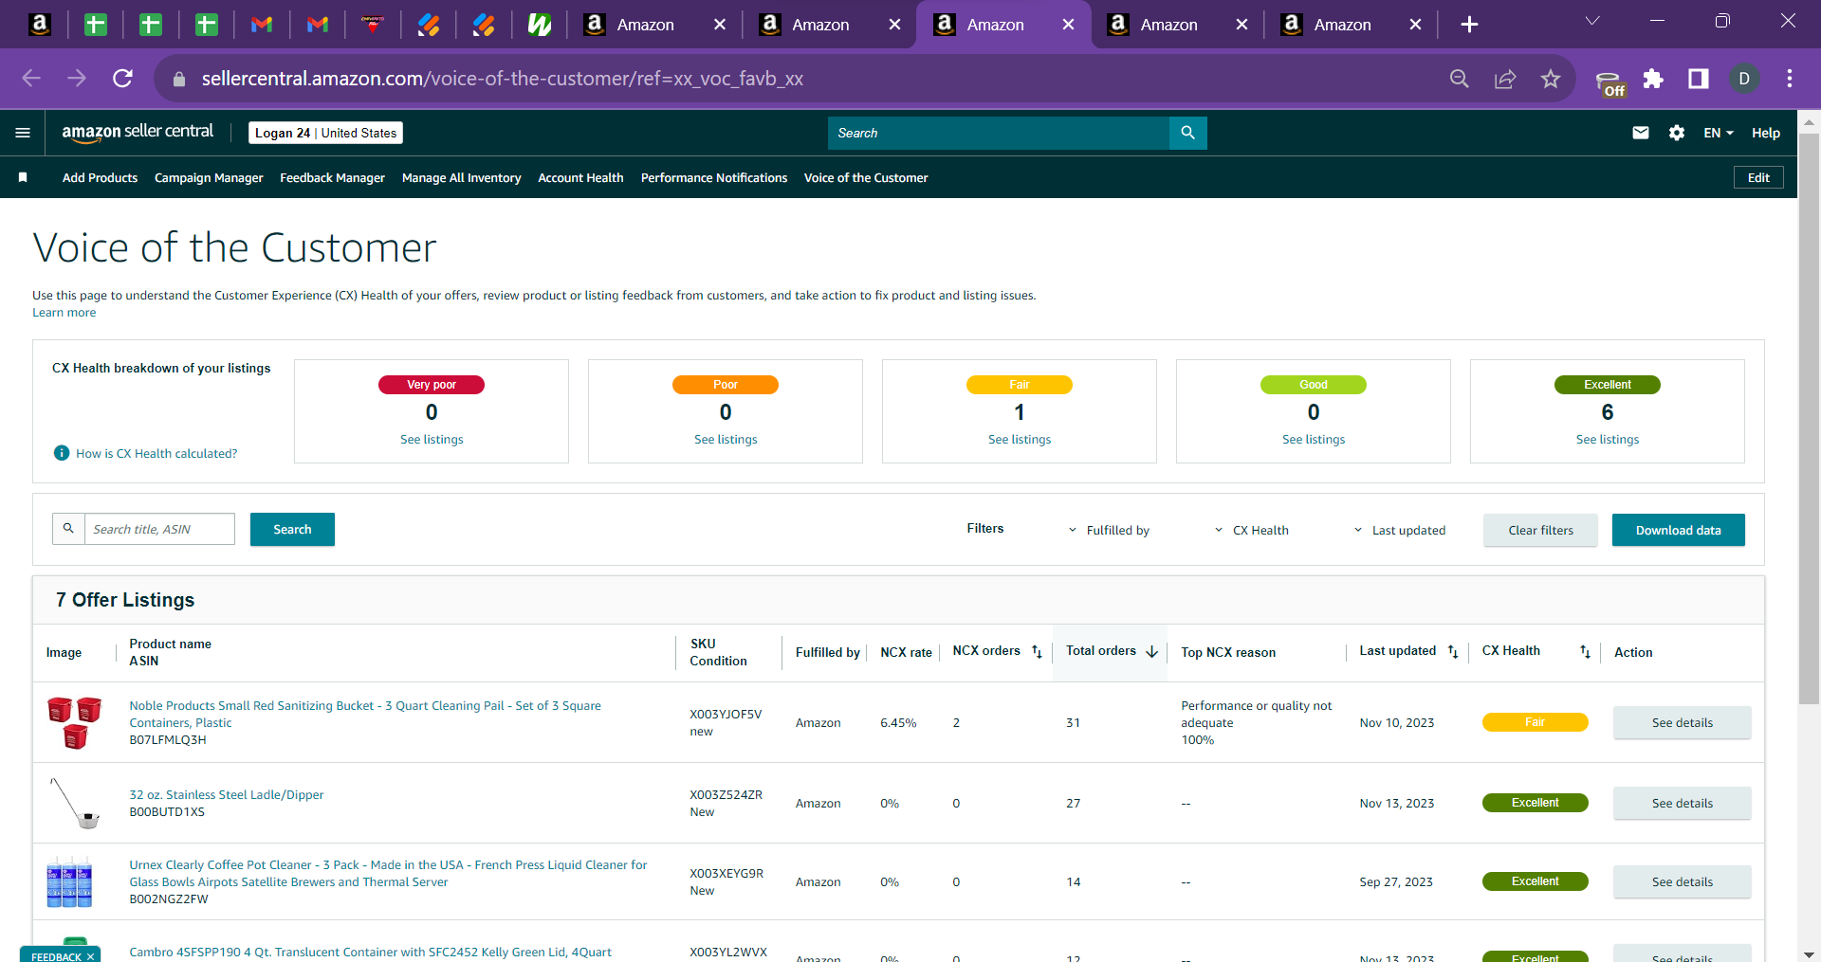Go back using browser back arrow
1821x962 pixels.
tap(31, 79)
